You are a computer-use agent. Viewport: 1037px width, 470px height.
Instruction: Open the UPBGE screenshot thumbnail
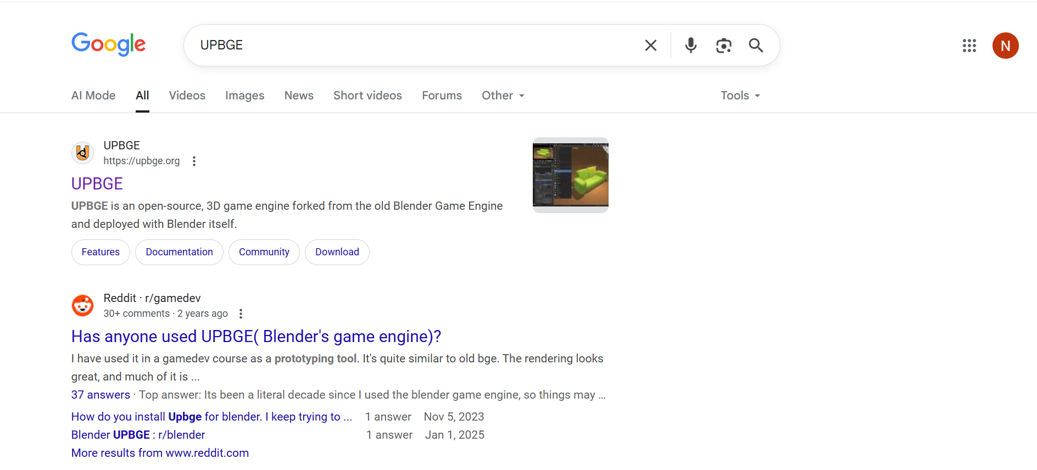(x=571, y=175)
